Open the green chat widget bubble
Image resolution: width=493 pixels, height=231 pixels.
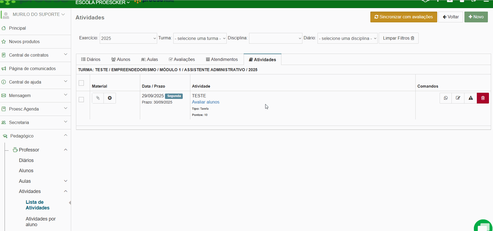pos(484,226)
